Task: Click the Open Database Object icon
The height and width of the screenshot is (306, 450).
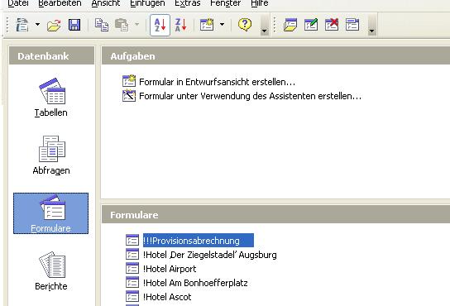Action: pyautogui.click(x=290, y=25)
